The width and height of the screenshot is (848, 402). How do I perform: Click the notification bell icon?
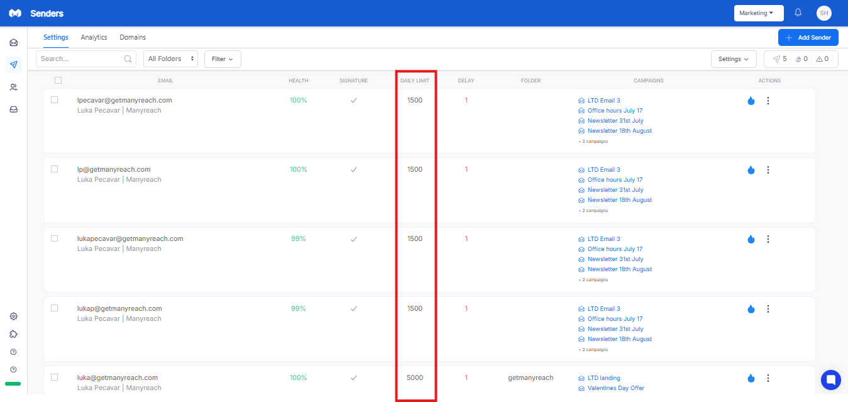click(798, 13)
